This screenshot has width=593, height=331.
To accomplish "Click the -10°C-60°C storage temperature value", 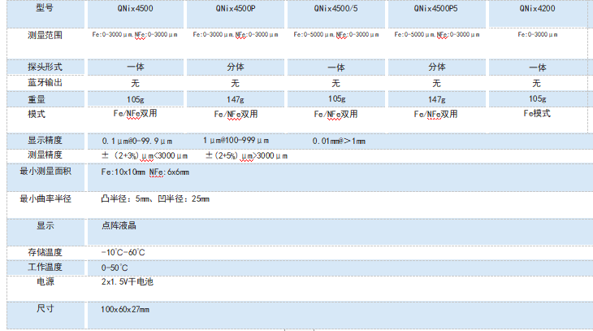I will [123, 253].
